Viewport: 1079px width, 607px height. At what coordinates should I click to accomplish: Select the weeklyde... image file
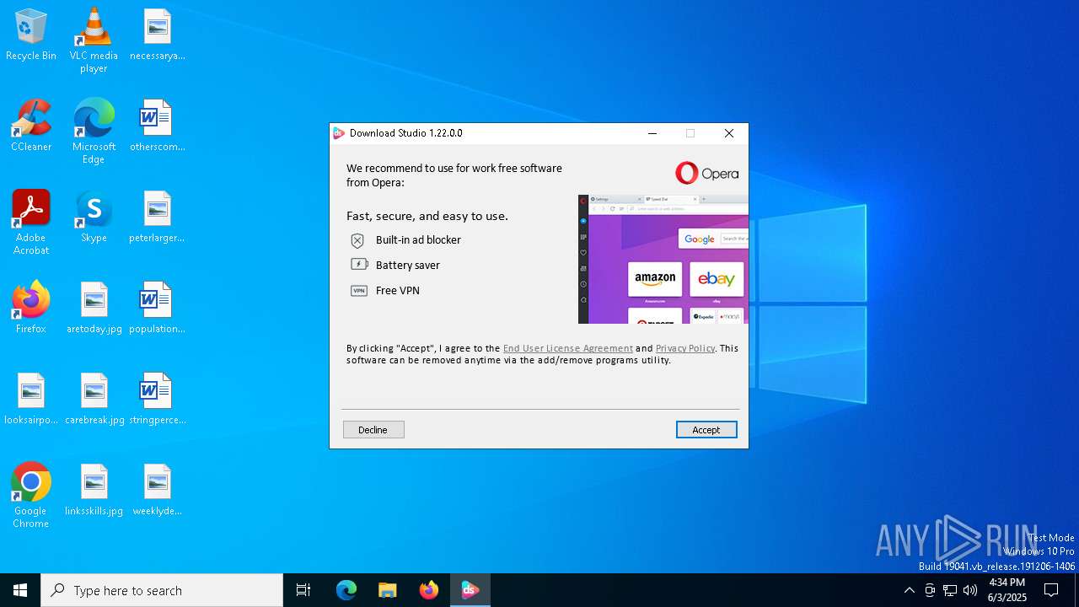(x=158, y=491)
